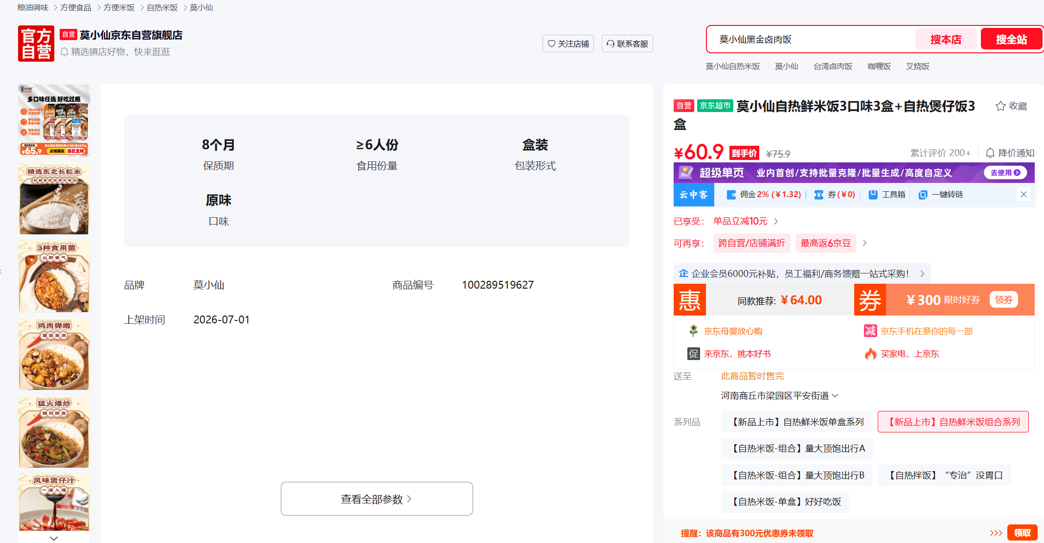Image resolution: width=1044 pixels, height=543 pixels.
Task: Select 【新品上市】自热鲜米饭组合系列 option
Action: [953, 422]
